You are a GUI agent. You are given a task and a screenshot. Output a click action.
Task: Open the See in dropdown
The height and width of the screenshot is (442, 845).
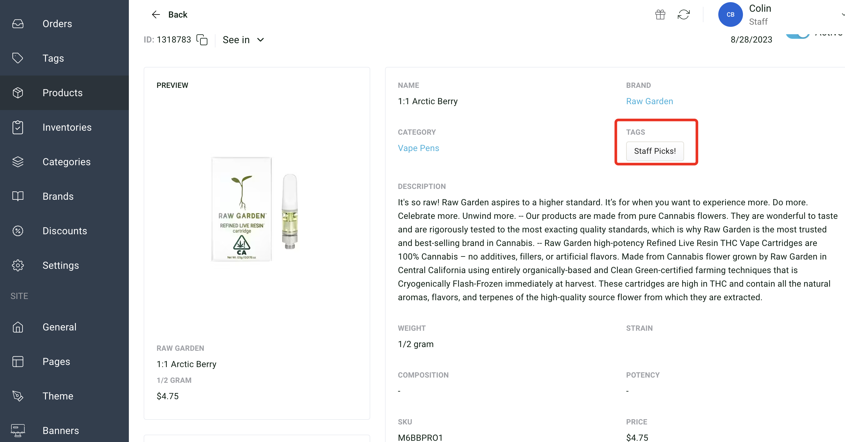[x=243, y=40]
